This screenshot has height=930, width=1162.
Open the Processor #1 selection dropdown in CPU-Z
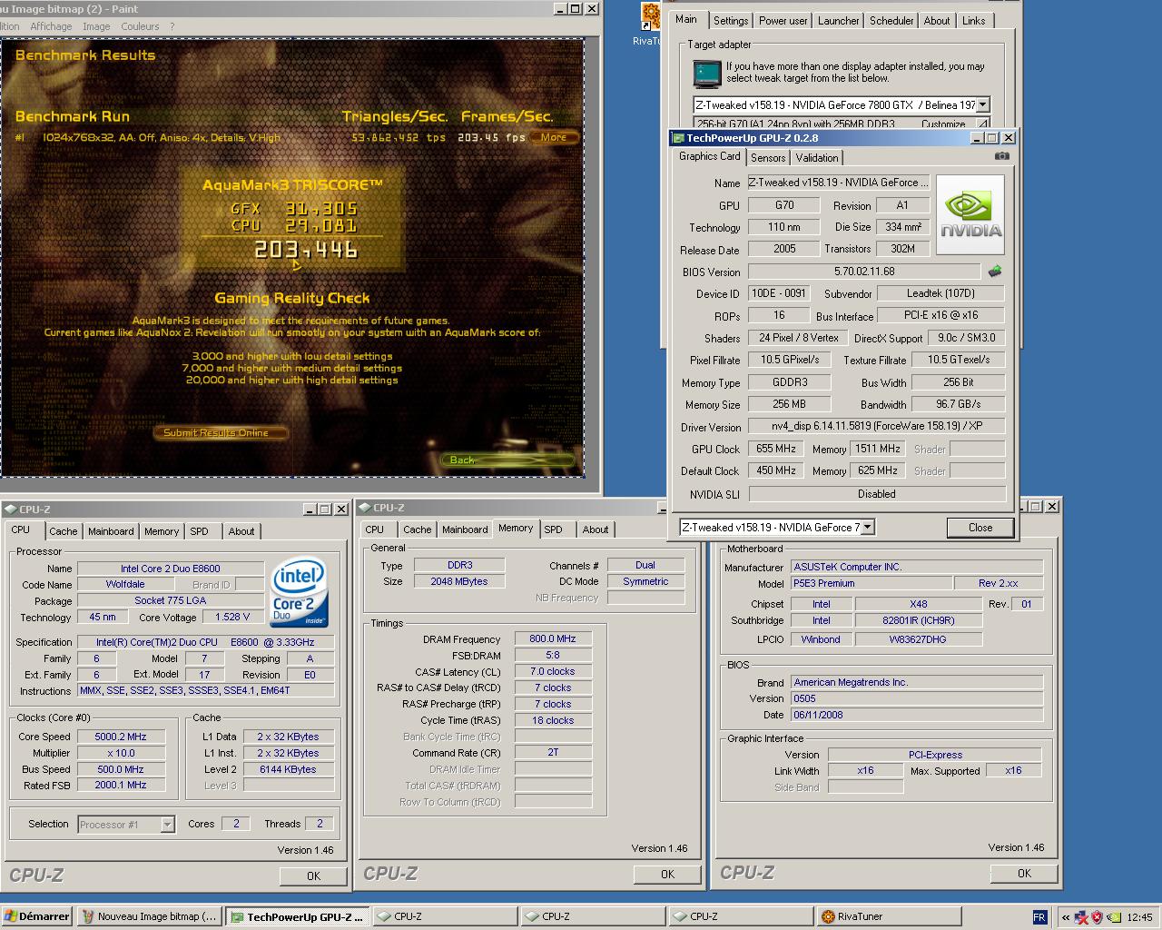(167, 824)
